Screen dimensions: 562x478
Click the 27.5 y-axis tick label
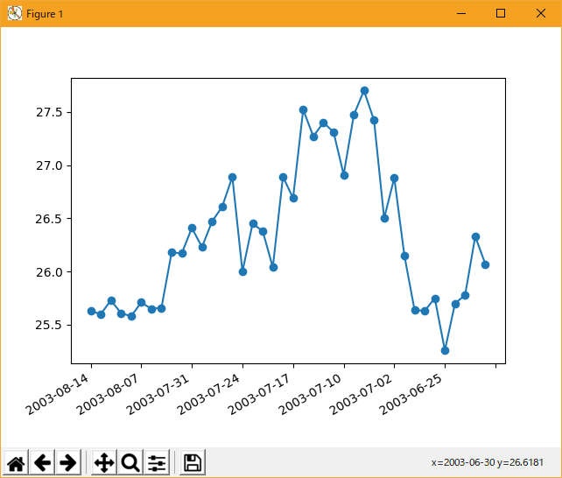tap(48, 112)
